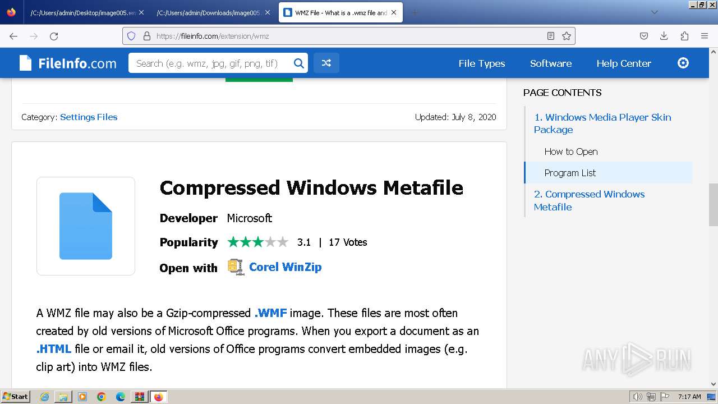Toggle reader view icon in address bar
Viewport: 718px width, 404px height.
551,36
